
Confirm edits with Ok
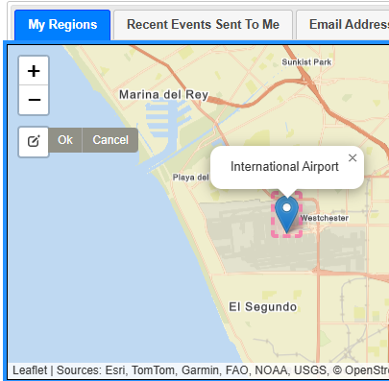pyautogui.click(x=65, y=140)
